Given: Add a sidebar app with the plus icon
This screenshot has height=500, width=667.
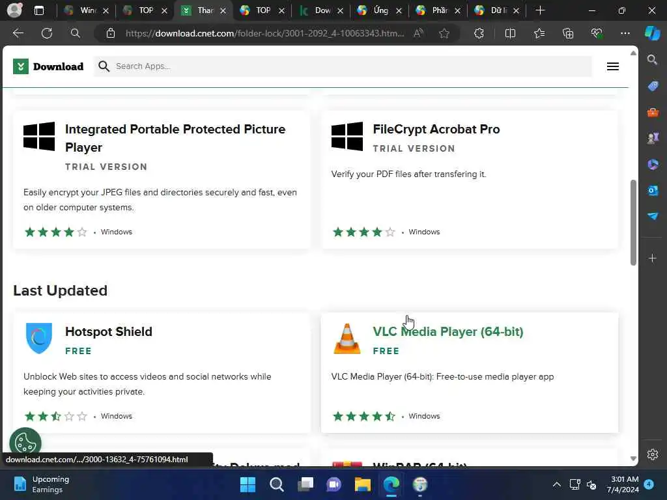Looking at the screenshot, I should tap(653, 258).
